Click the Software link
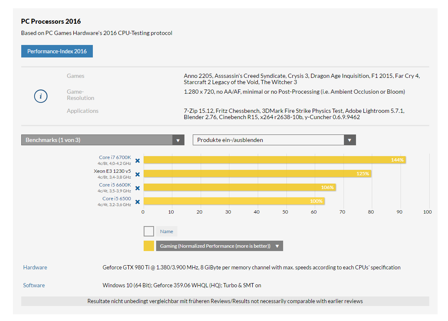This screenshot has height=321, width=448. 34,285
